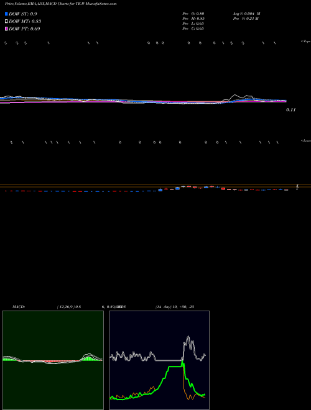The image size is (311, 410).
Task: Click the green ADX line plateau
Action: point(175,367)
